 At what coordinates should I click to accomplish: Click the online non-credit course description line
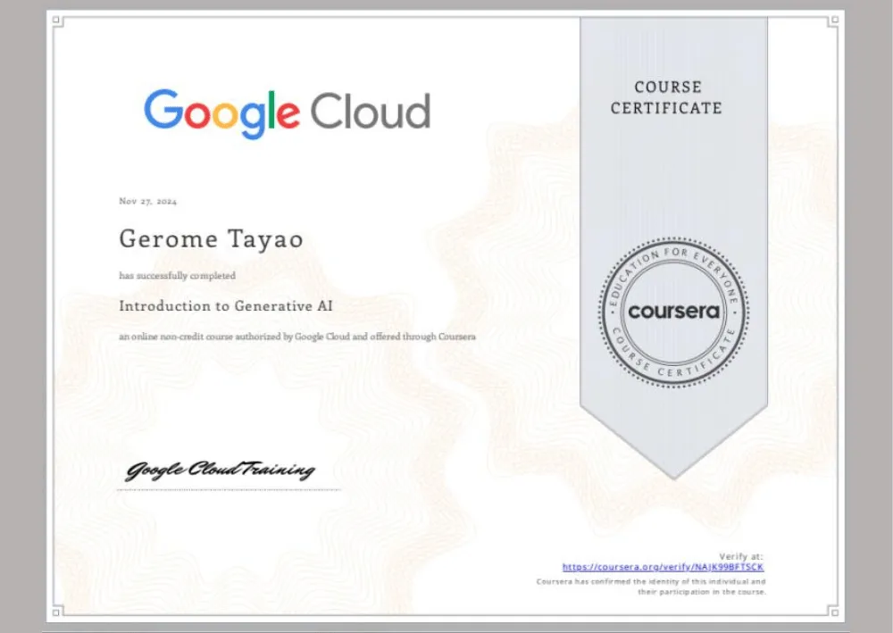click(297, 337)
